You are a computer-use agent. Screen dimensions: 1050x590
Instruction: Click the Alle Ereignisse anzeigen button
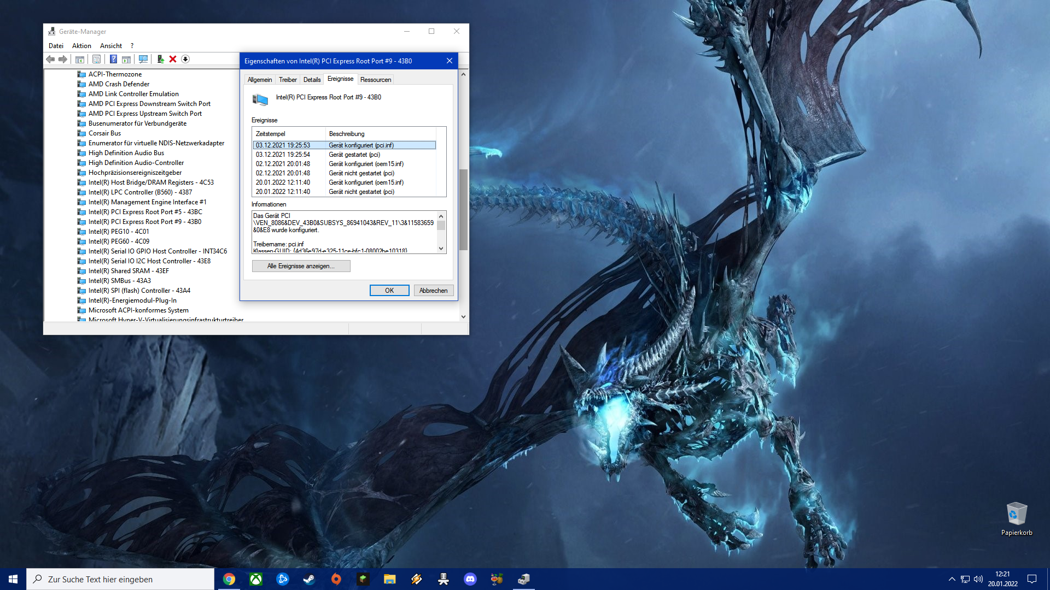(301, 266)
